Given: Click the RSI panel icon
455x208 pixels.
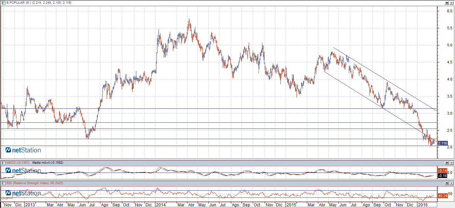Looking at the screenshot, I should tap(4, 183).
